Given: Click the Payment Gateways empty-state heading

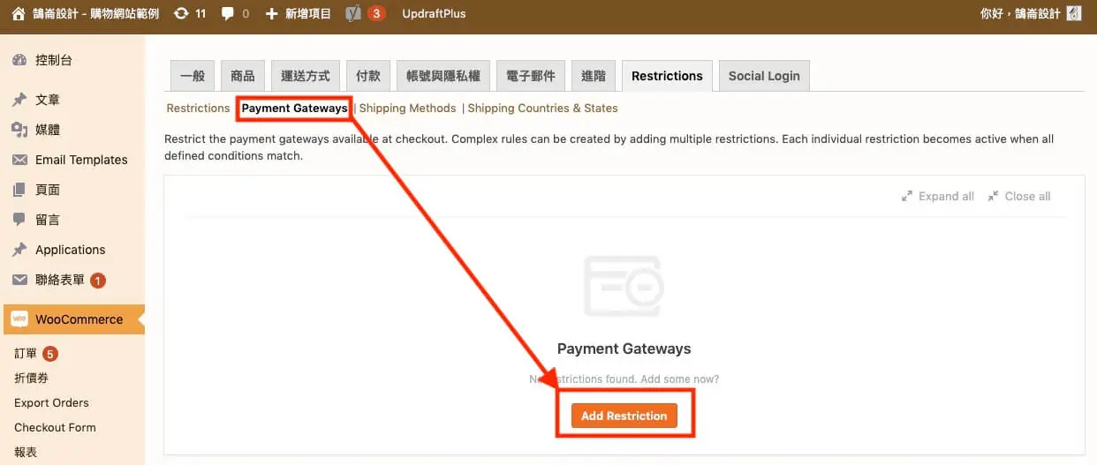Looking at the screenshot, I should [624, 349].
